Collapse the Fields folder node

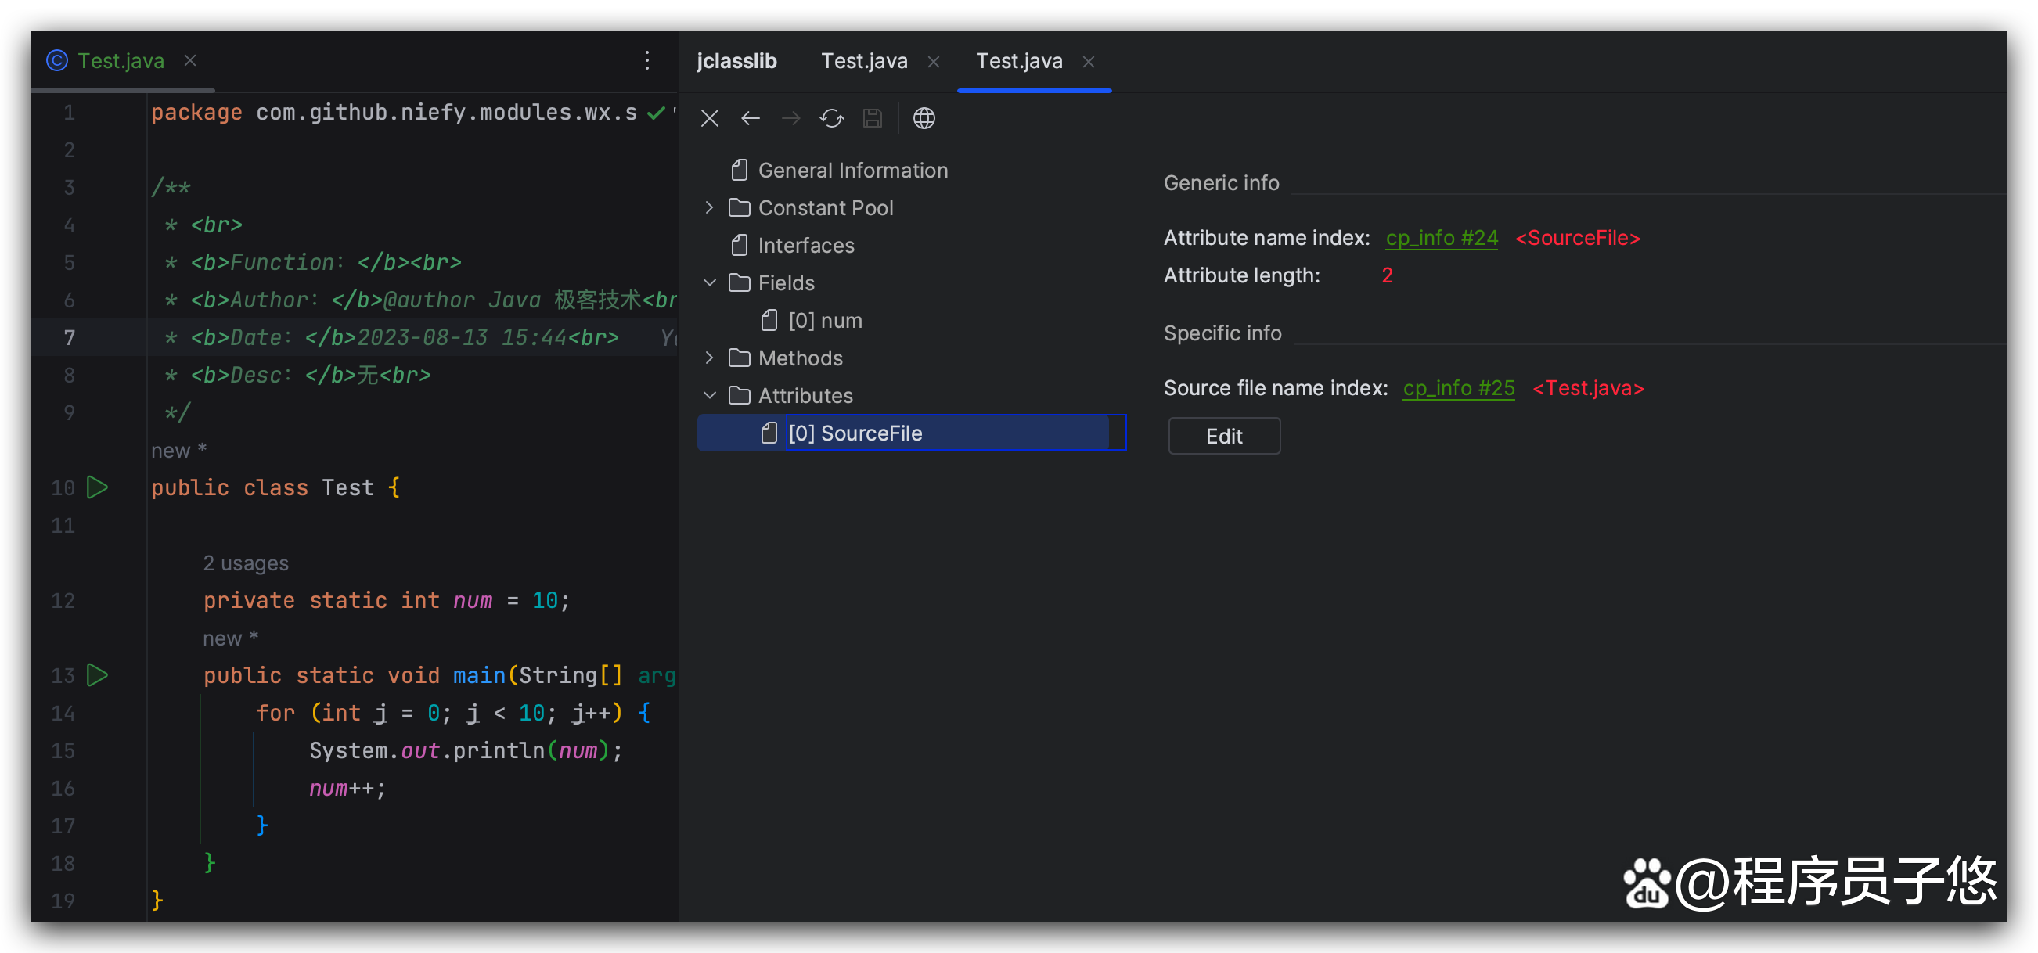tap(710, 283)
